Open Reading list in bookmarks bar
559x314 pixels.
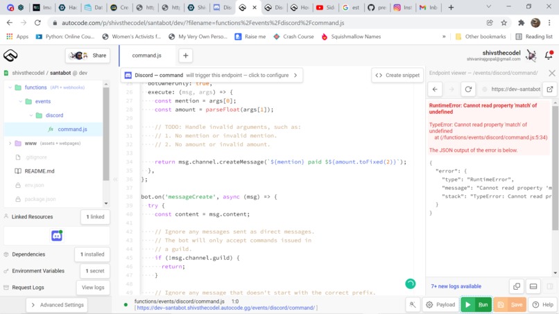coord(534,36)
